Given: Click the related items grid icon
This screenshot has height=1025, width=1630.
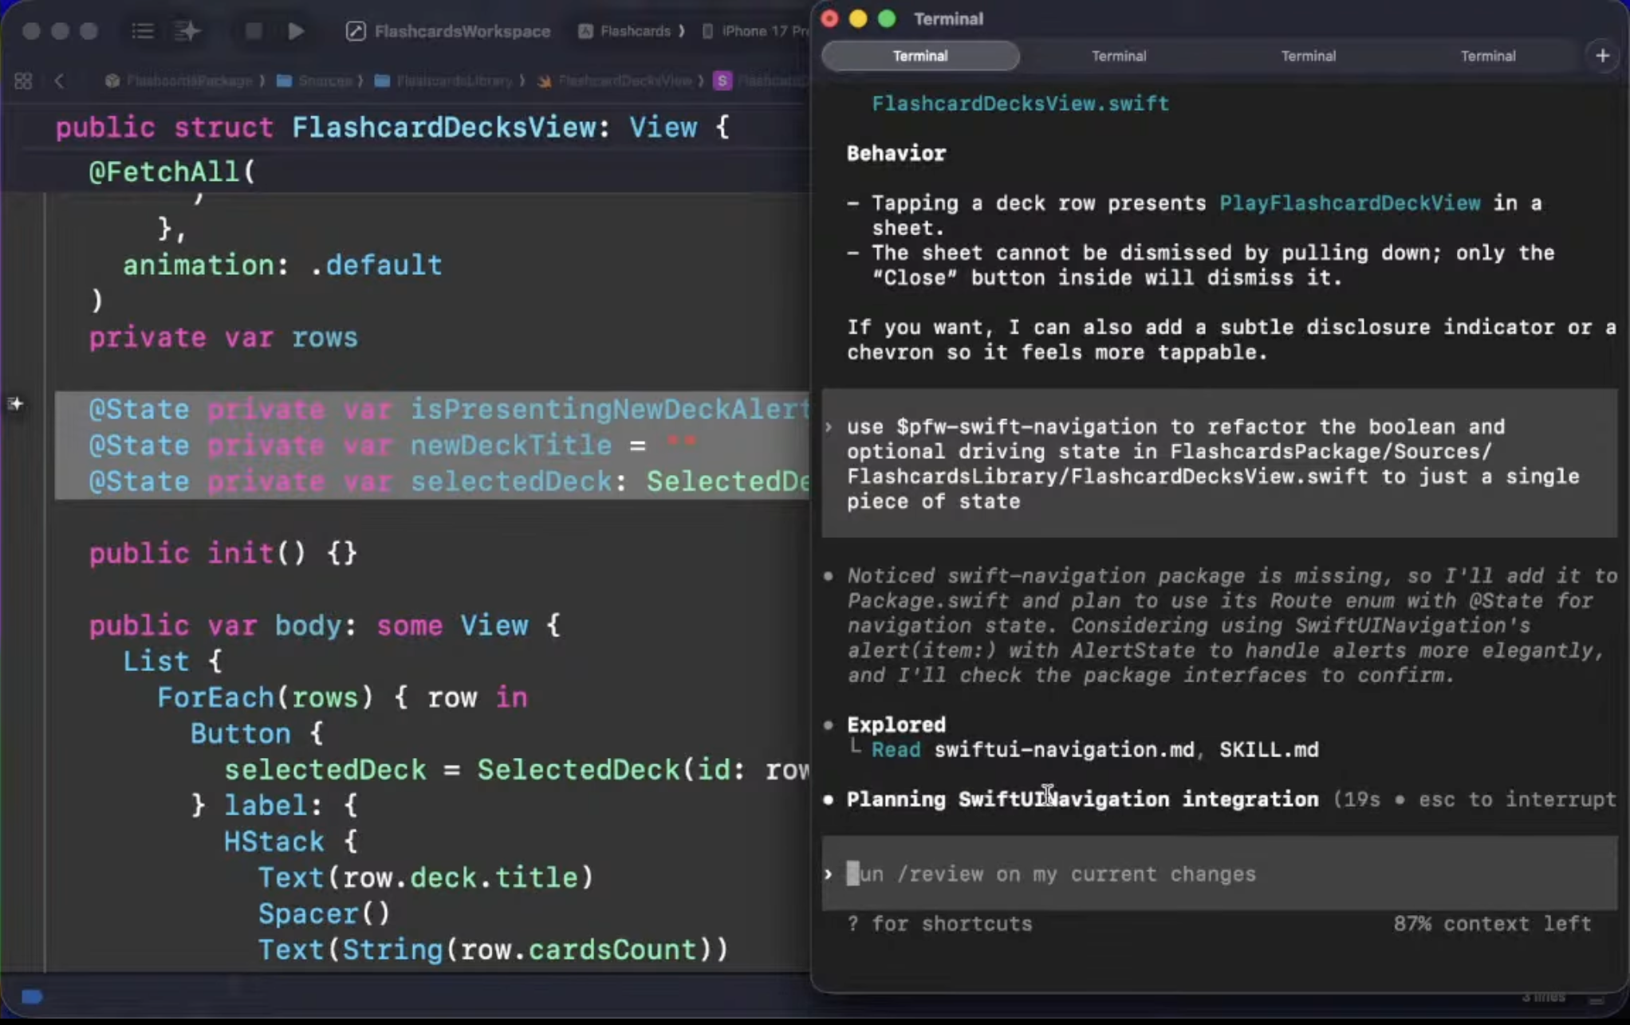Looking at the screenshot, I should pyautogui.click(x=23, y=81).
